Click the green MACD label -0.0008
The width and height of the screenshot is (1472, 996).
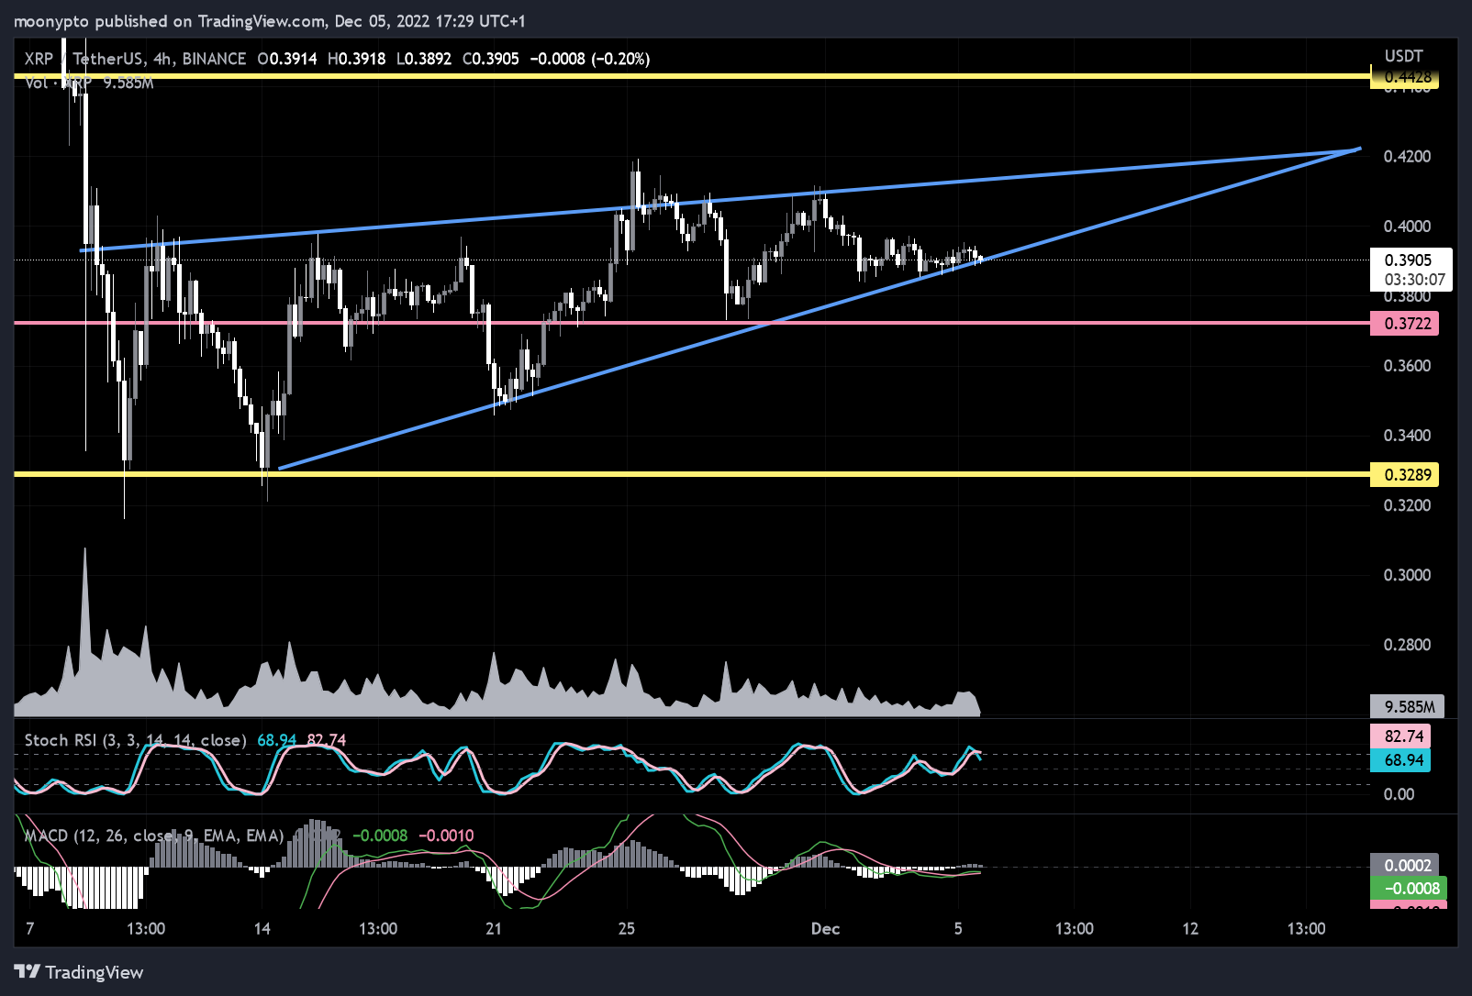click(1408, 888)
